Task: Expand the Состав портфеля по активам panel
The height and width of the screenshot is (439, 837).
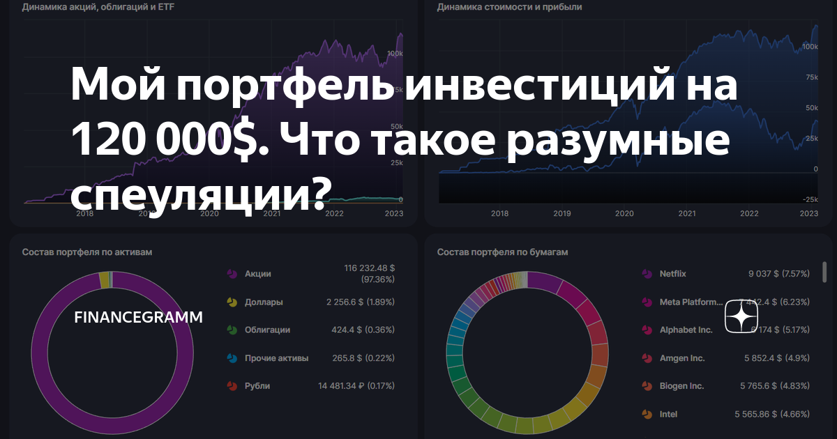Action: coord(89,252)
